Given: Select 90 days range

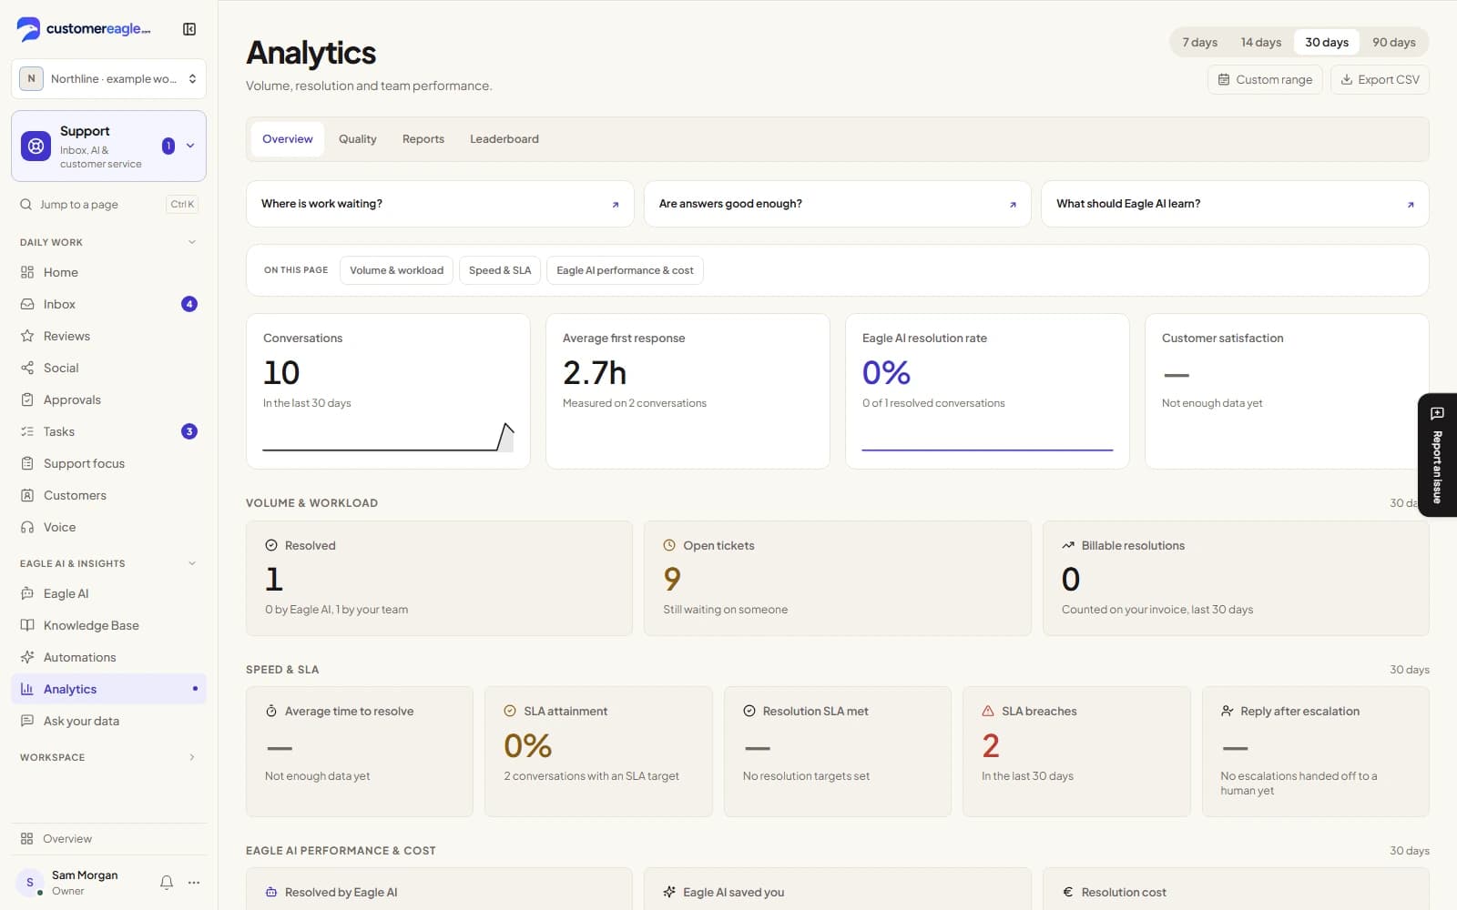Looking at the screenshot, I should [x=1393, y=42].
